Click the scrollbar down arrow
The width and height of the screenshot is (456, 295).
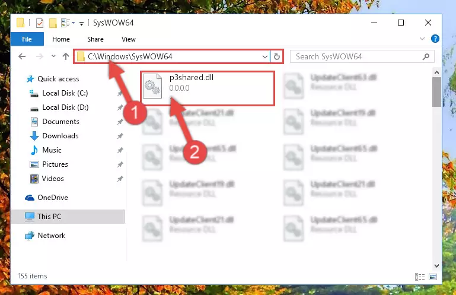[436, 265]
